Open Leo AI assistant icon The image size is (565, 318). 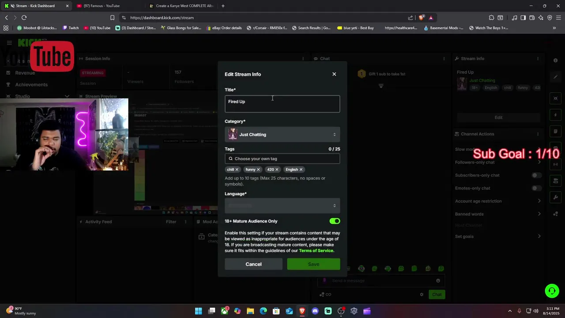541,18
